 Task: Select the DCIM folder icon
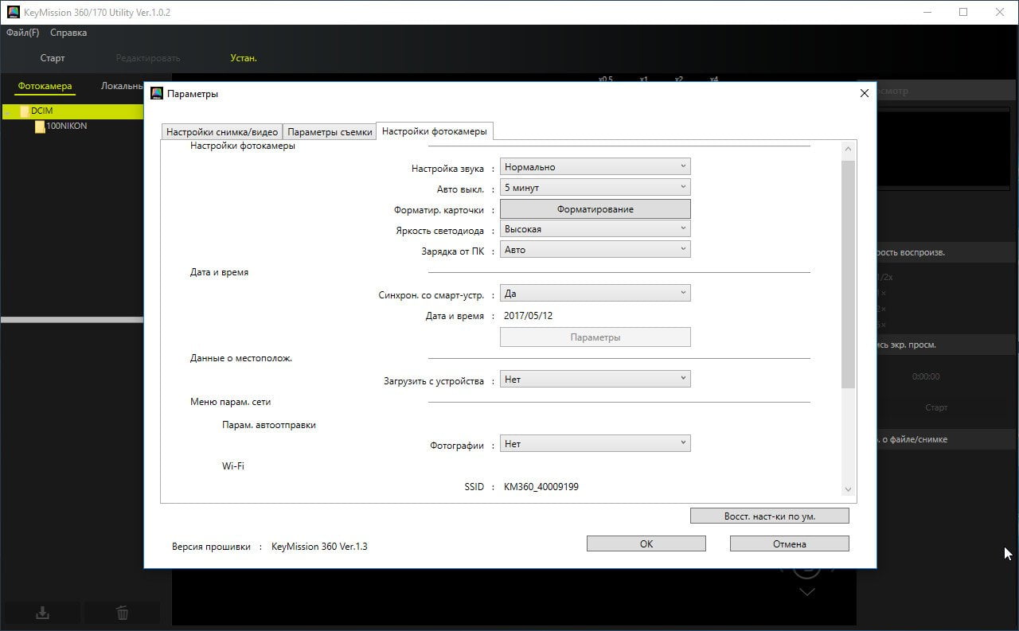(x=25, y=111)
